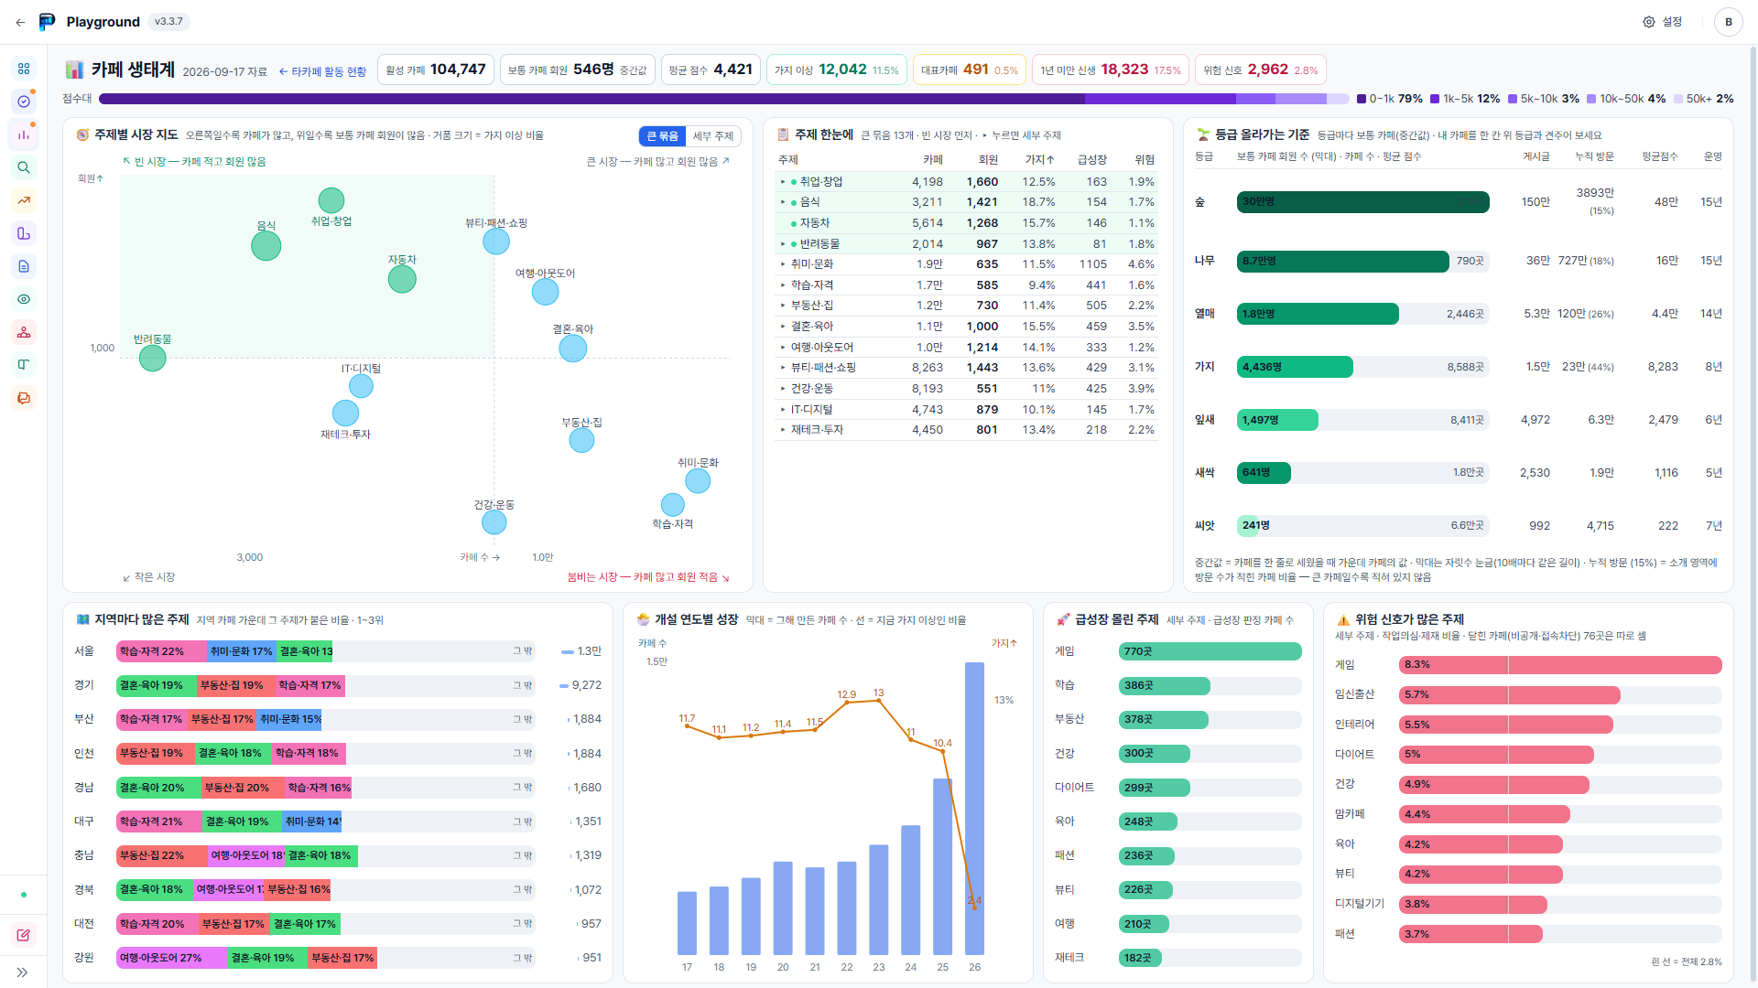Image resolution: width=1758 pixels, height=988 pixels.
Task: Click the 게임 8.3% risk signal bar
Action: point(1560,665)
